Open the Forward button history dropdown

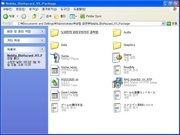click(29, 16)
